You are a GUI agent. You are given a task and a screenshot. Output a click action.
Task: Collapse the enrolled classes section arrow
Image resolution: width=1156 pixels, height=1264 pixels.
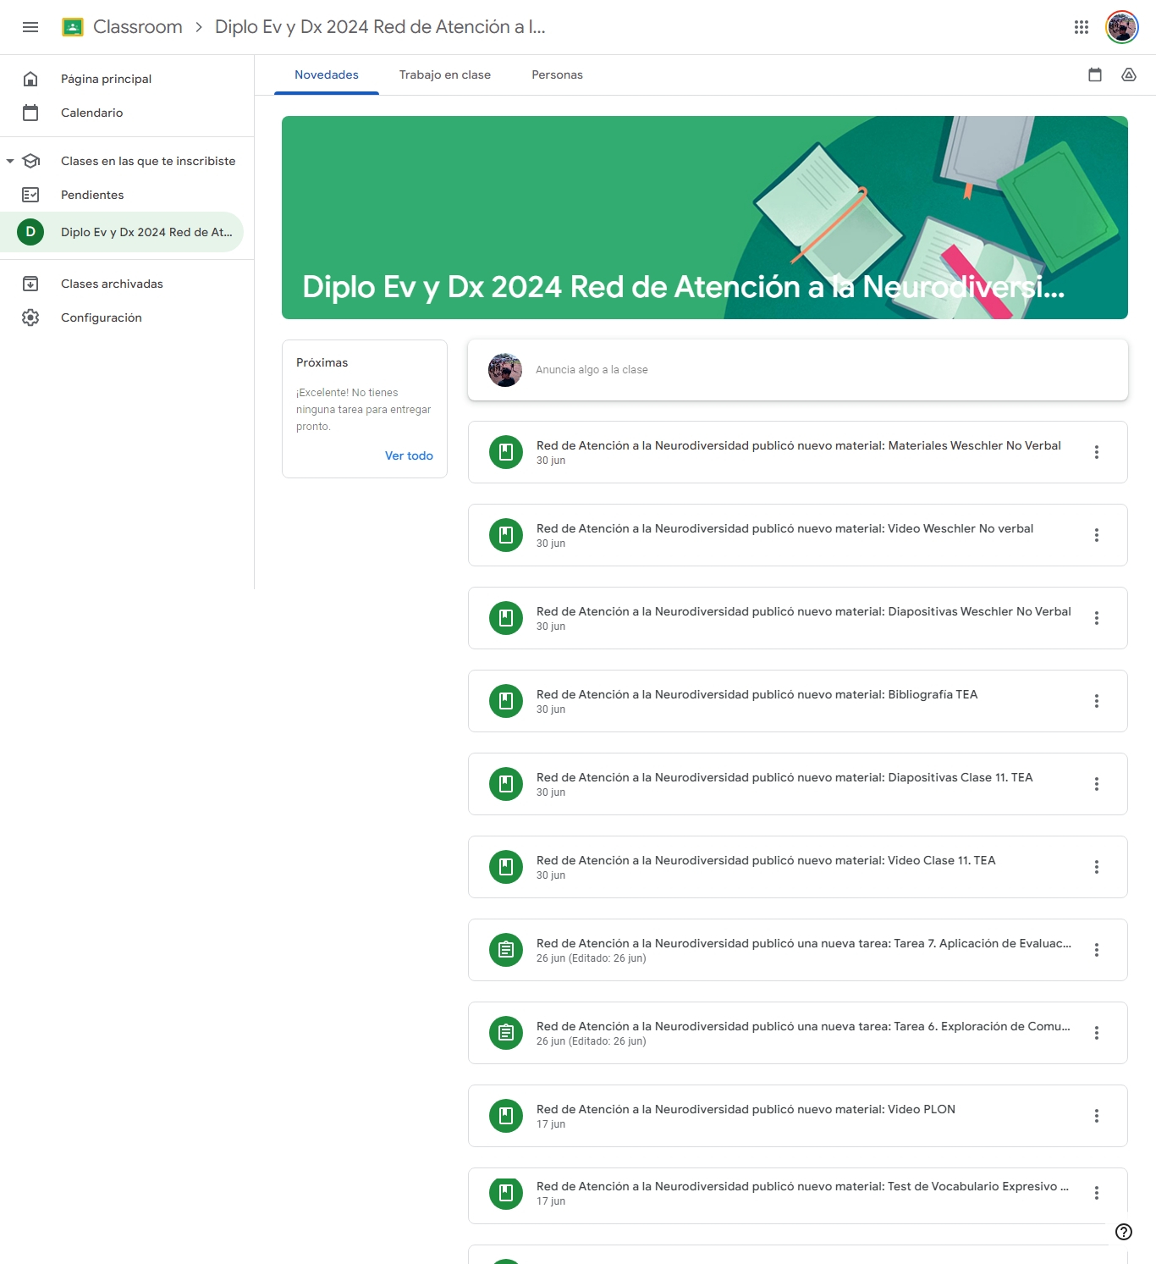tap(10, 161)
